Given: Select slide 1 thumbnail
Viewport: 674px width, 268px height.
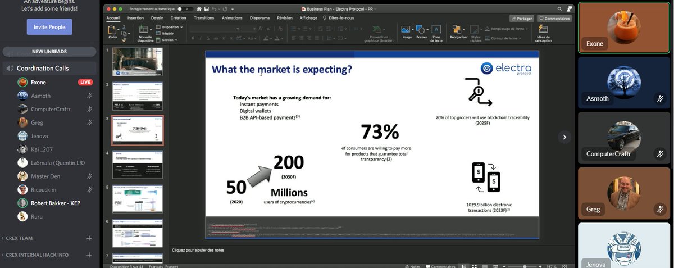Looking at the screenshot, I should (x=138, y=62).
